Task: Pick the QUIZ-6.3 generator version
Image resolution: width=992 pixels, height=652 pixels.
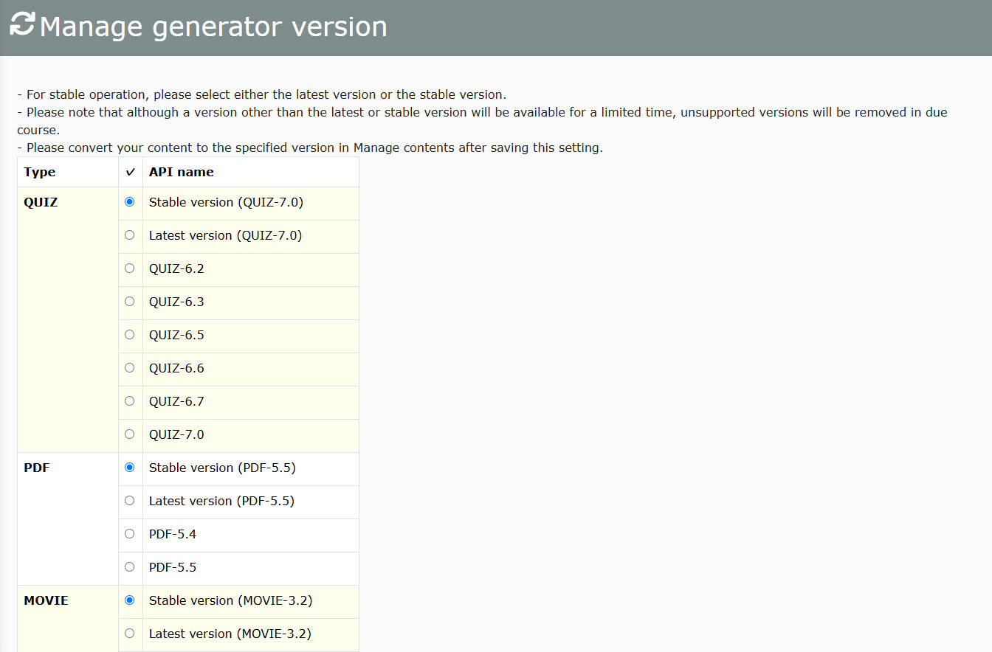Action: tap(130, 302)
